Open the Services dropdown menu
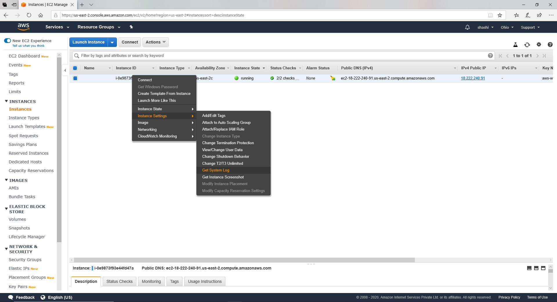Viewport: 557px width, 302px height. pos(57,27)
